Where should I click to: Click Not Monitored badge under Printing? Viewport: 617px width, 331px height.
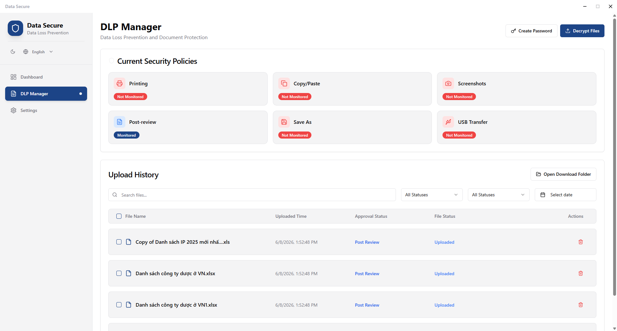click(130, 97)
